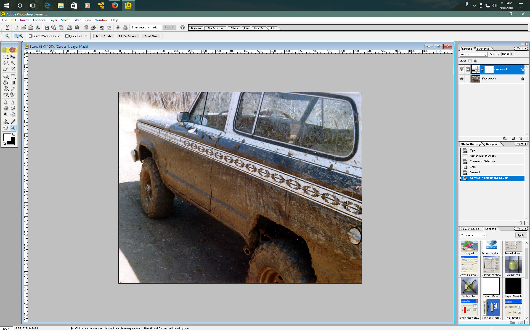The image size is (530, 331).
Task: Select the Rectangular Marquee tool
Action: tap(5, 57)
